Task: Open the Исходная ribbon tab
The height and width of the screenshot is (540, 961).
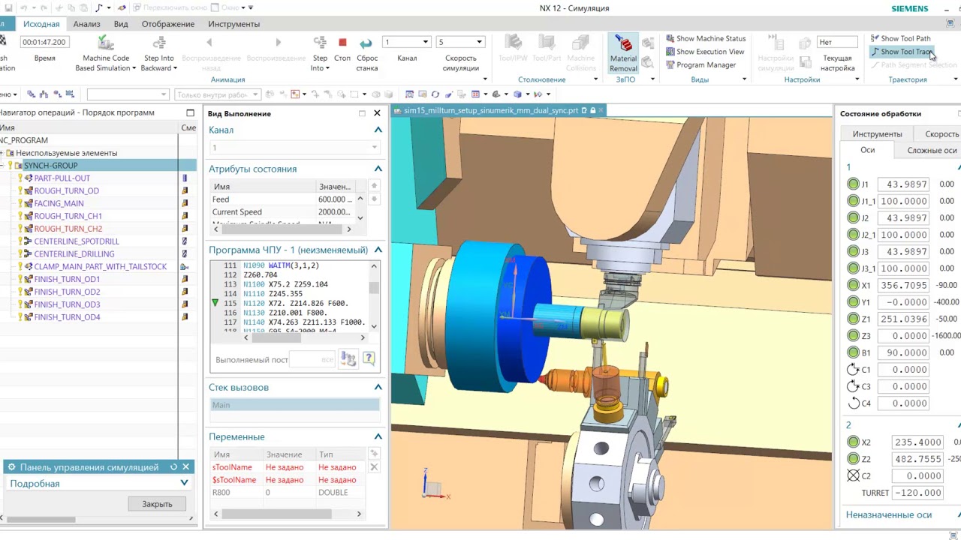Action: click(41, 24)
